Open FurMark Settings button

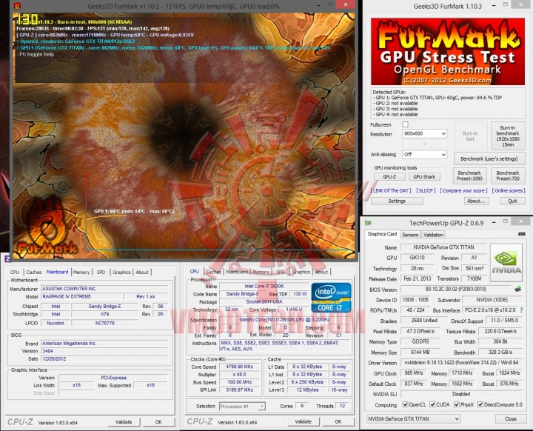click(397, 201)
